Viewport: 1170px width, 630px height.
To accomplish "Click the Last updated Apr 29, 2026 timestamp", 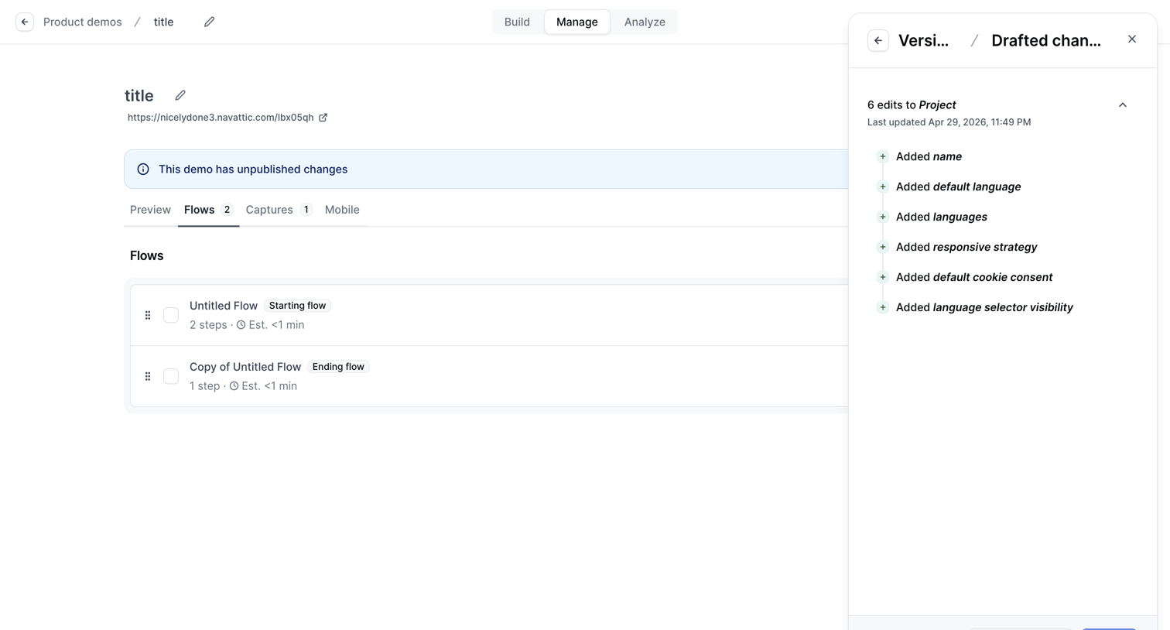I will coord(949,122).
